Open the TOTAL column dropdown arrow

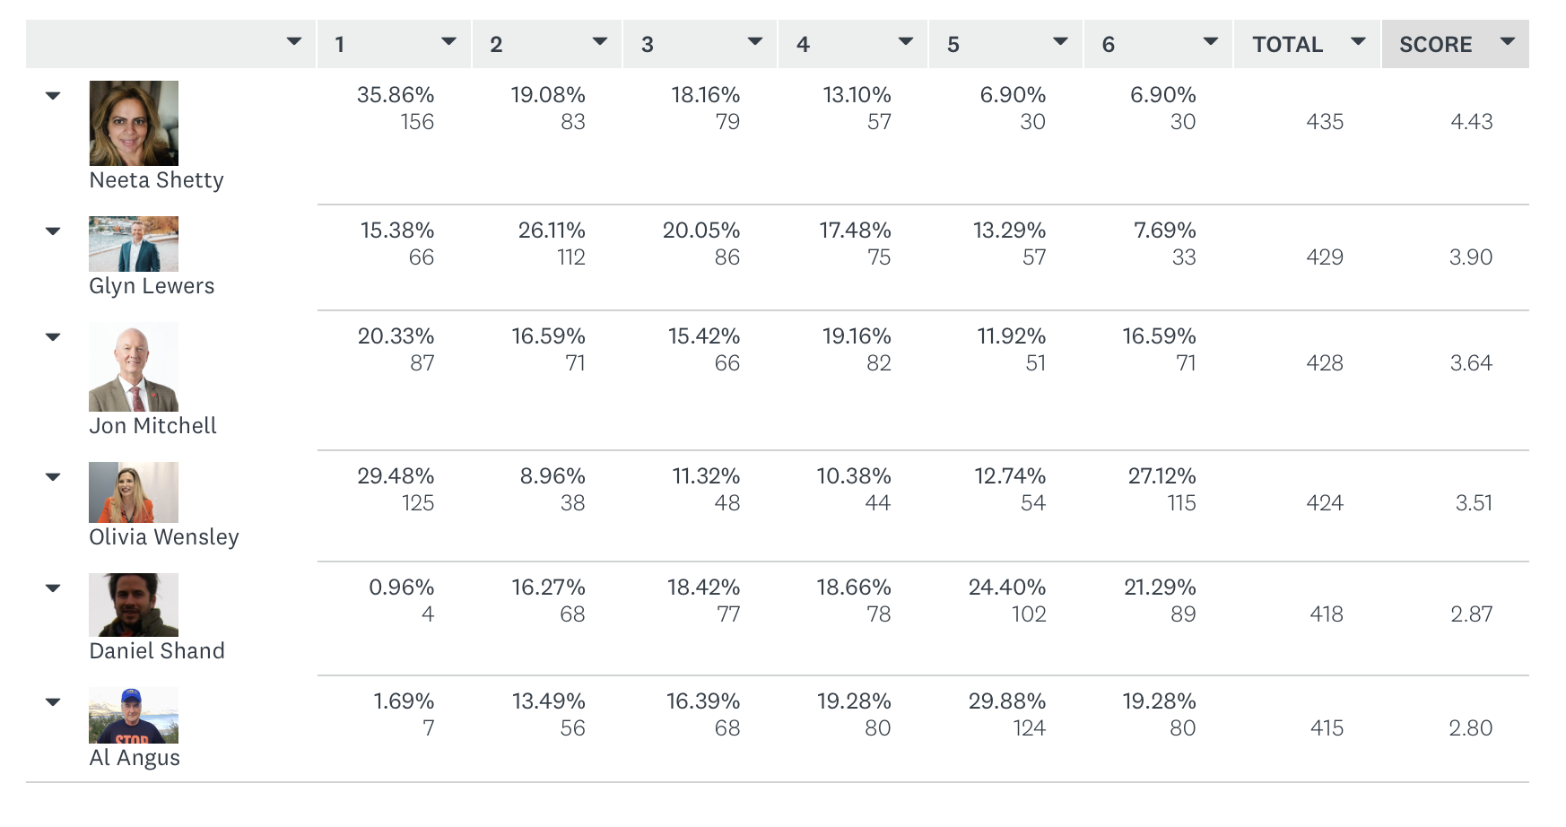point(1358,42)
